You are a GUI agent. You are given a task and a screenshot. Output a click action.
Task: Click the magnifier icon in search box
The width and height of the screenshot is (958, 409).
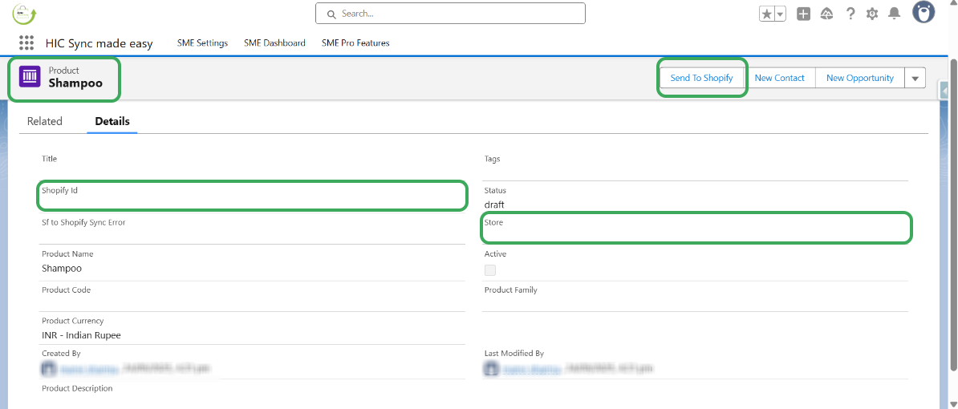pos(331,14)
